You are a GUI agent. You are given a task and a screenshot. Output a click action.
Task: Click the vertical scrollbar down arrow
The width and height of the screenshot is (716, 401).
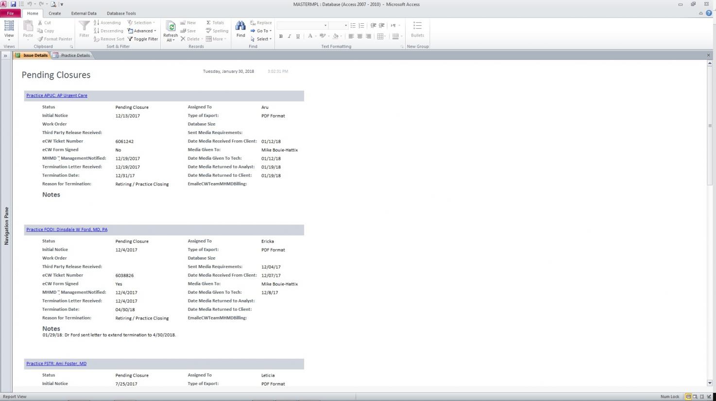(x=710, y=383)
